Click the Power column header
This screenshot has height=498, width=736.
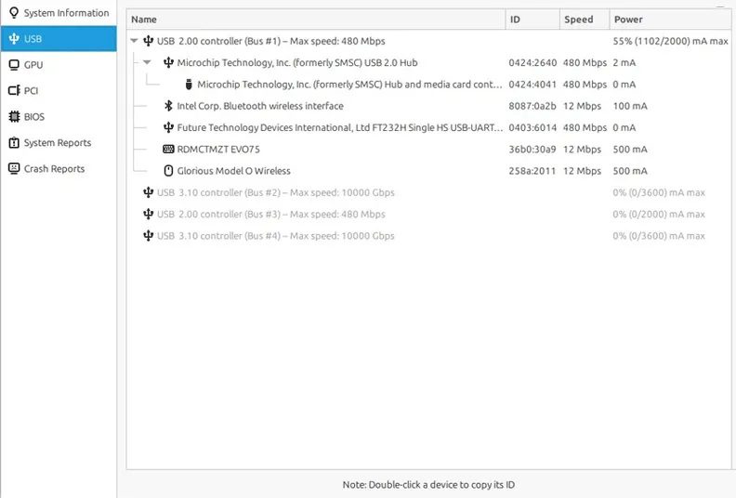click(x=628, y=20)
